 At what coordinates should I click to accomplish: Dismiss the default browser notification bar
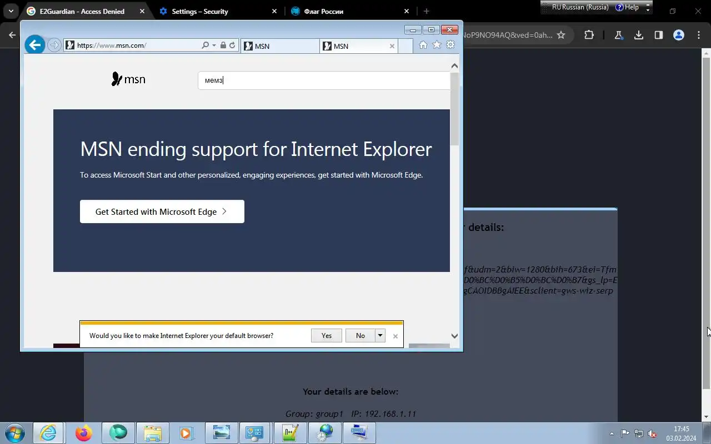click(x=395, y=336)
